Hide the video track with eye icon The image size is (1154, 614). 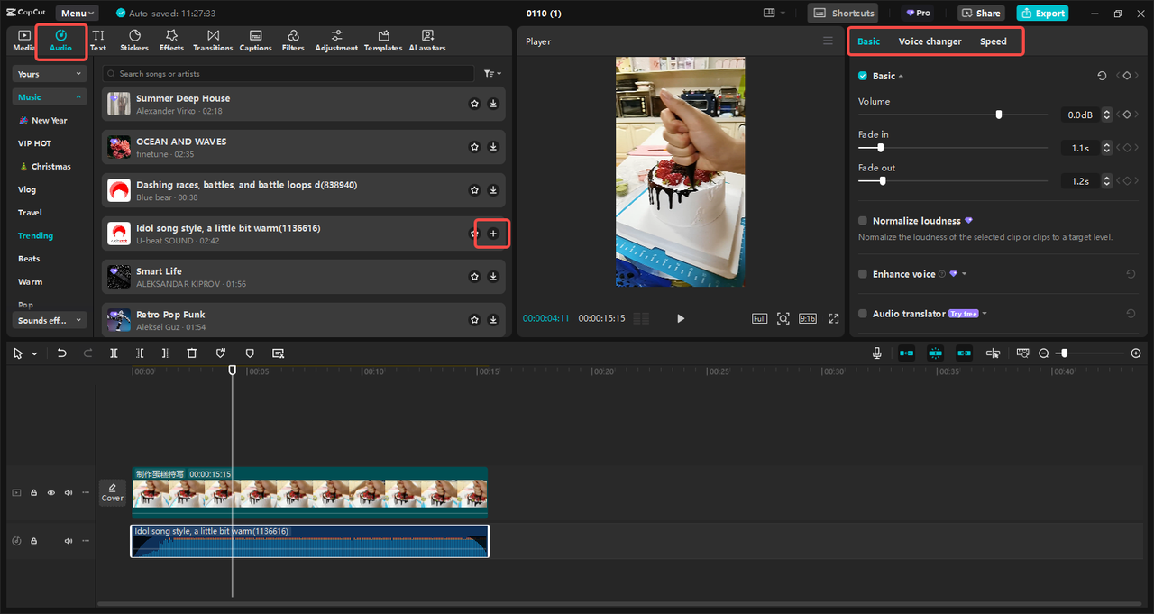click(x=50, y=493)
